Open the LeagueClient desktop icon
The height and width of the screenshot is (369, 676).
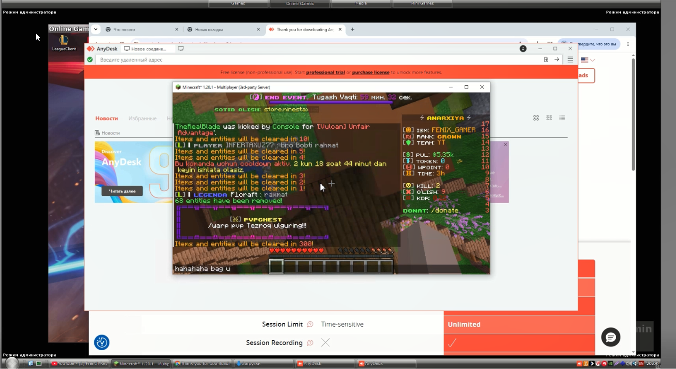pyautogui.click(x=64, y=42)
